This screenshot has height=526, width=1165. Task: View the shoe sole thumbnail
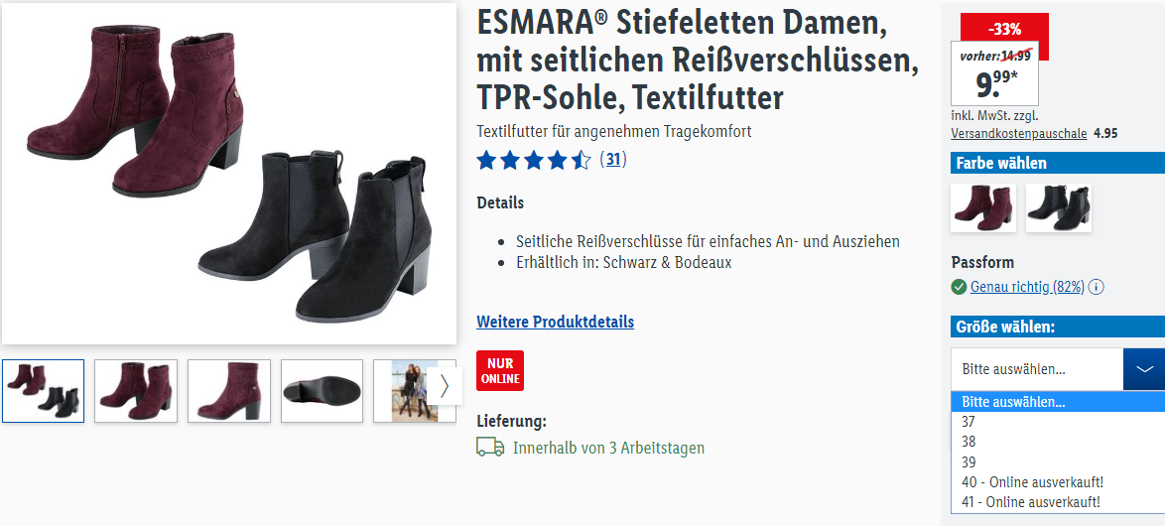pyautogui.click(x=322, y=391)
